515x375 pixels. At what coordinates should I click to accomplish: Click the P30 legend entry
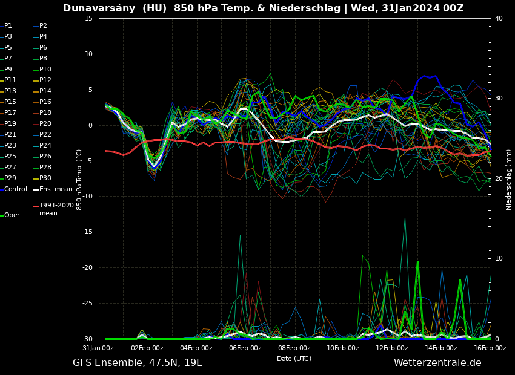pos(45,178)
